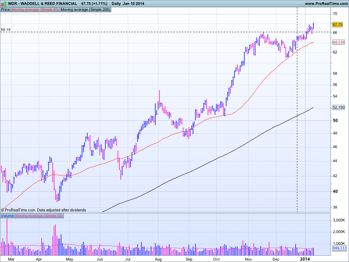Click the 2014 label on time axis
This screenshot has height=262, width=349.
coord(305,259)
